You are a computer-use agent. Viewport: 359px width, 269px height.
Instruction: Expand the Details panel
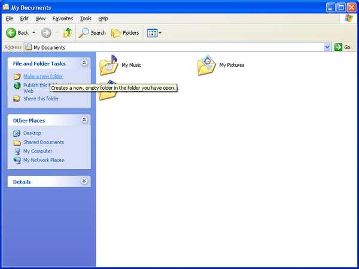click(x=84, y=181)
